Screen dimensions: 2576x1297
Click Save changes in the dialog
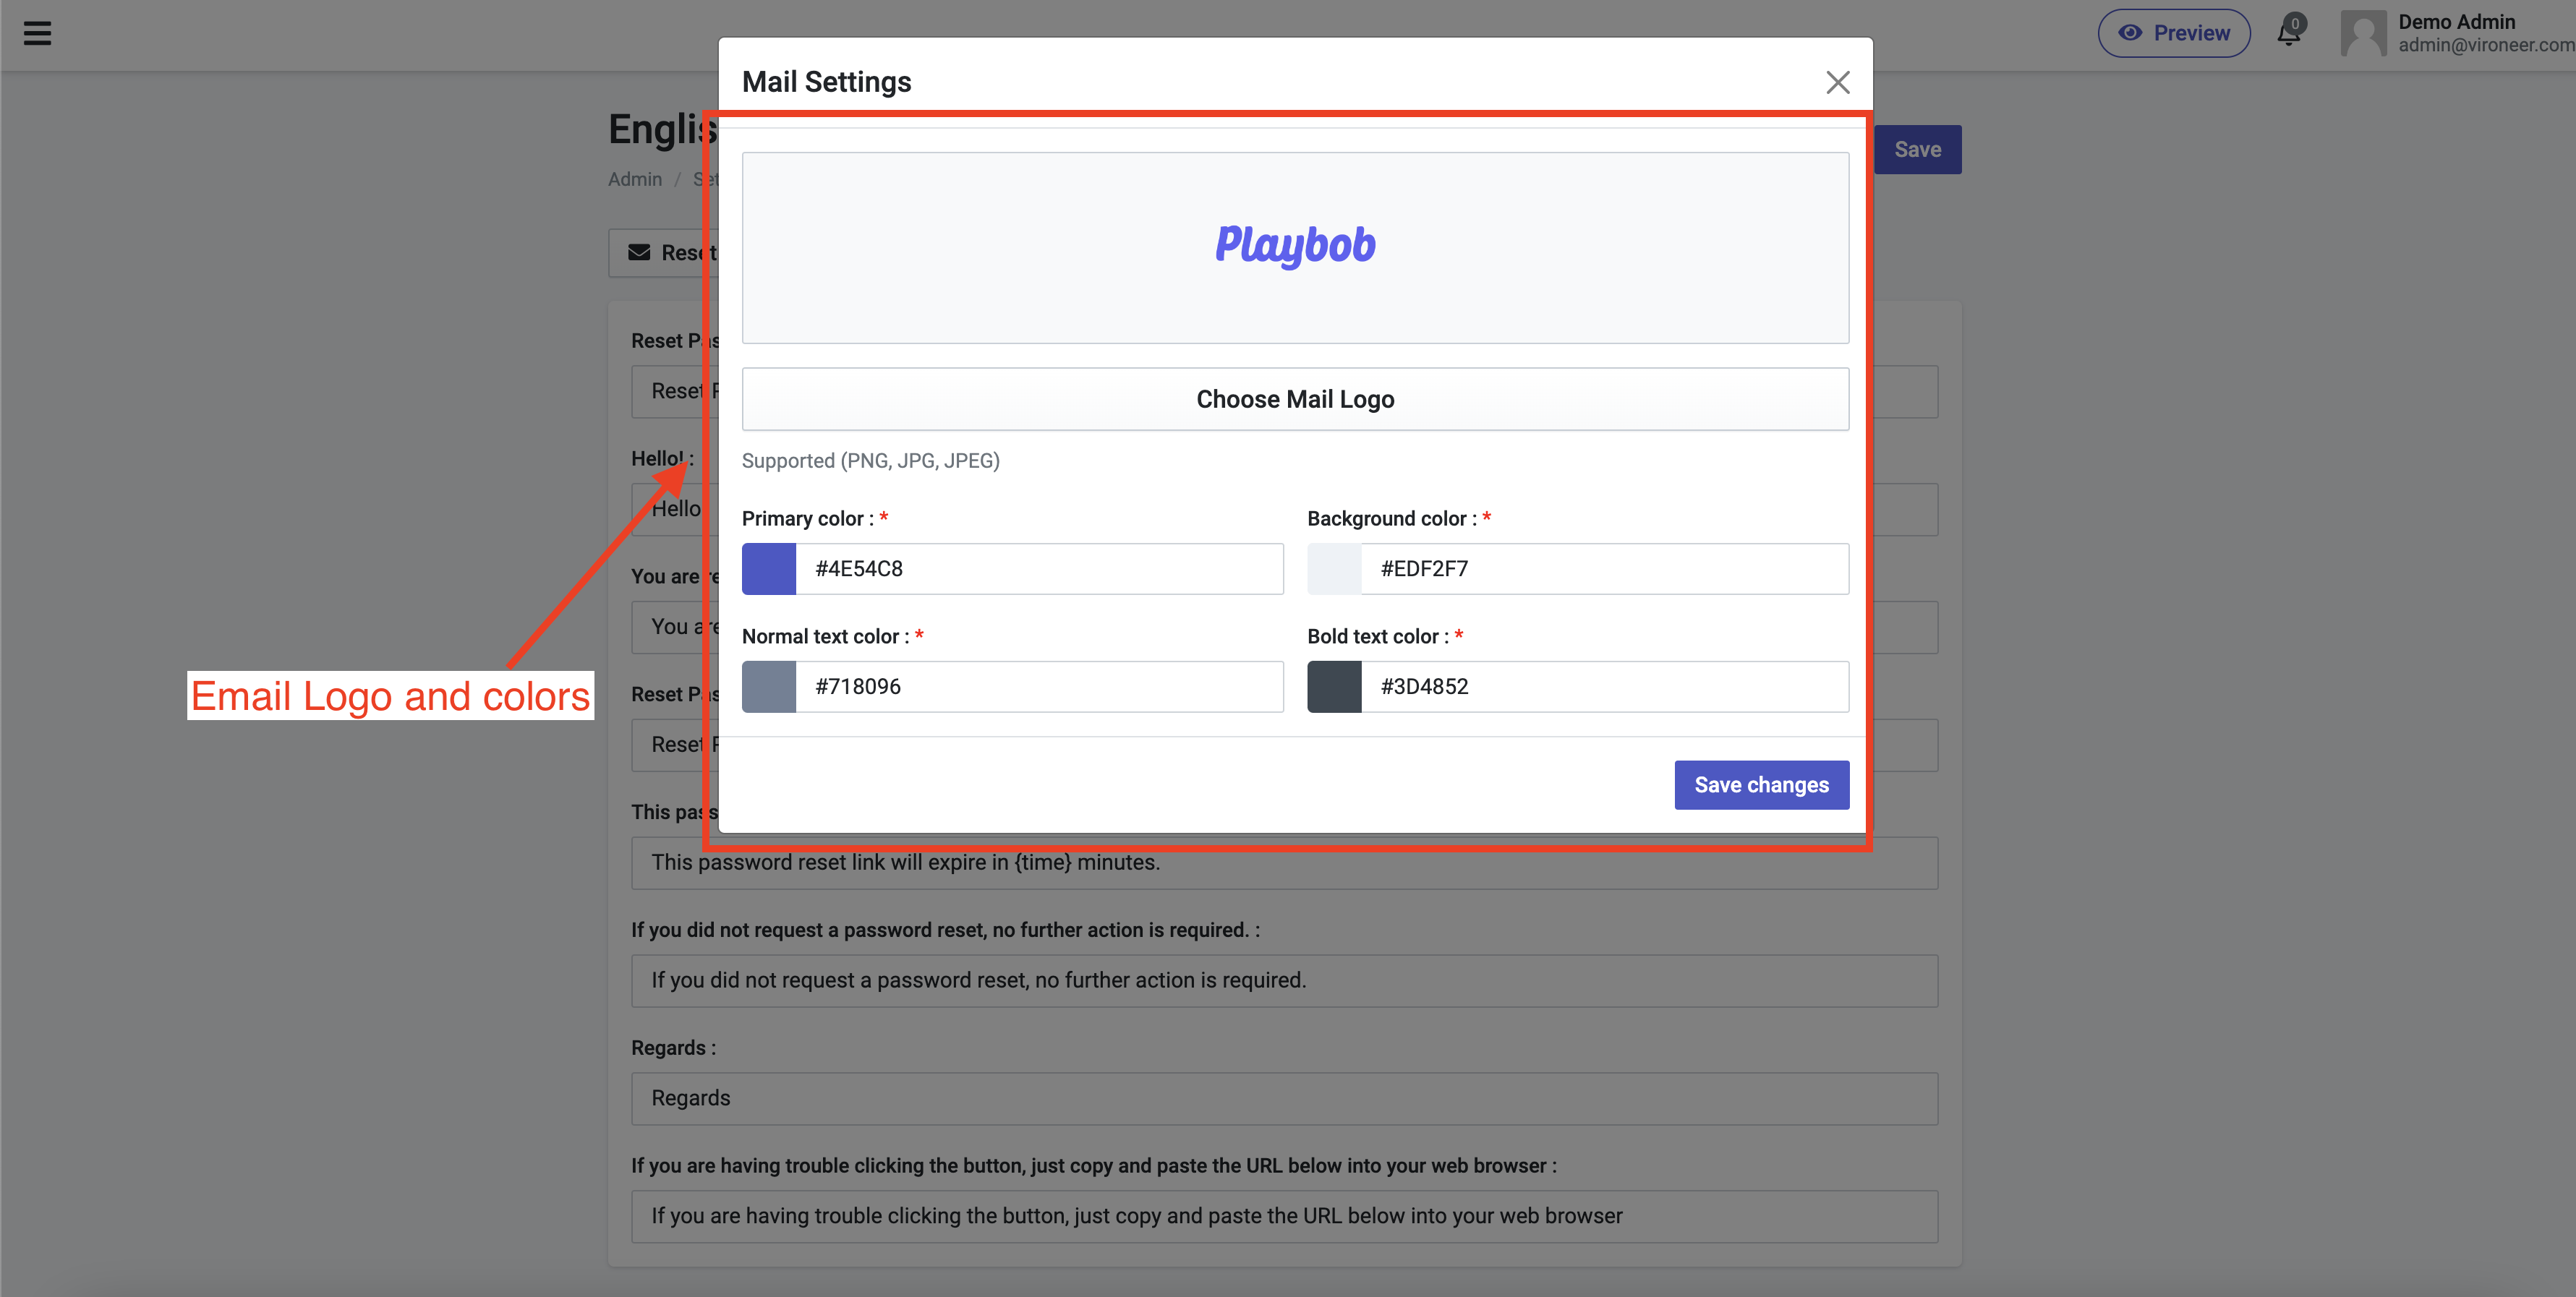coord(1761,785)
